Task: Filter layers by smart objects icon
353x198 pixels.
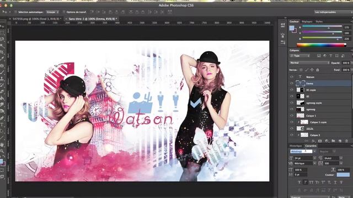Action: point(343,56)
